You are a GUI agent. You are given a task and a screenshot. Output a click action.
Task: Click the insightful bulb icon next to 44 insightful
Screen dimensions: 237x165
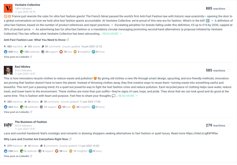[x=74, y=107]
